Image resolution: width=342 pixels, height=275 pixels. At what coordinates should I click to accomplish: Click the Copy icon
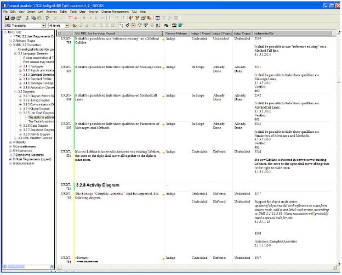(x=33, y=18)
